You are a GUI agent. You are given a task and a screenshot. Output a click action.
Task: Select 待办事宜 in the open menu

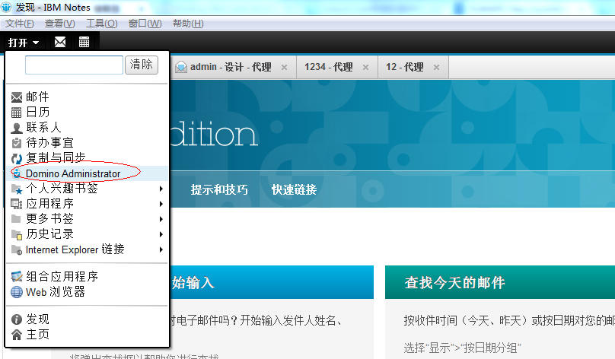coord(87,143)
